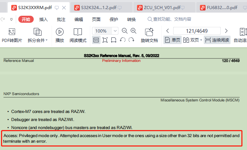Image resolution: width=247 pixels, height=150 pixels.
Task: Click monitor icon on S32K324 tab
Action: (120, 8)
